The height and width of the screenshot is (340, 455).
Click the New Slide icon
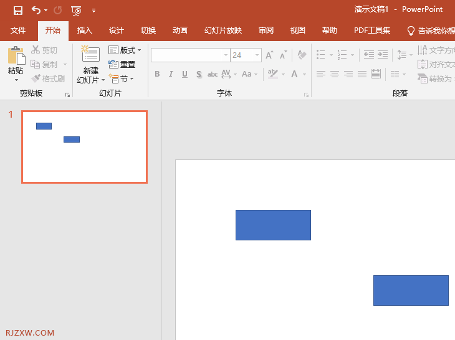(x=90, y=54)
